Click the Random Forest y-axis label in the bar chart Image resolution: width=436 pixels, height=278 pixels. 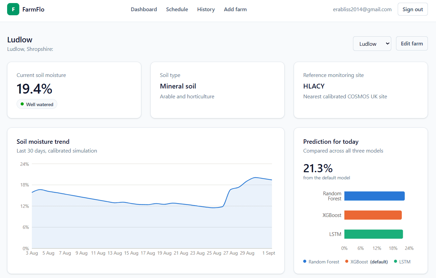332,196
